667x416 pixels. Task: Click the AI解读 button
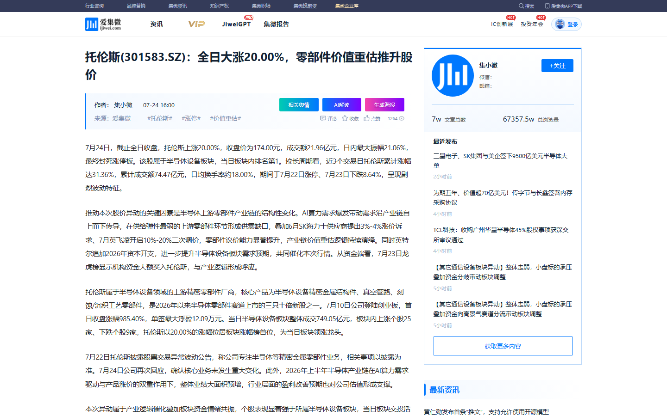342,105
